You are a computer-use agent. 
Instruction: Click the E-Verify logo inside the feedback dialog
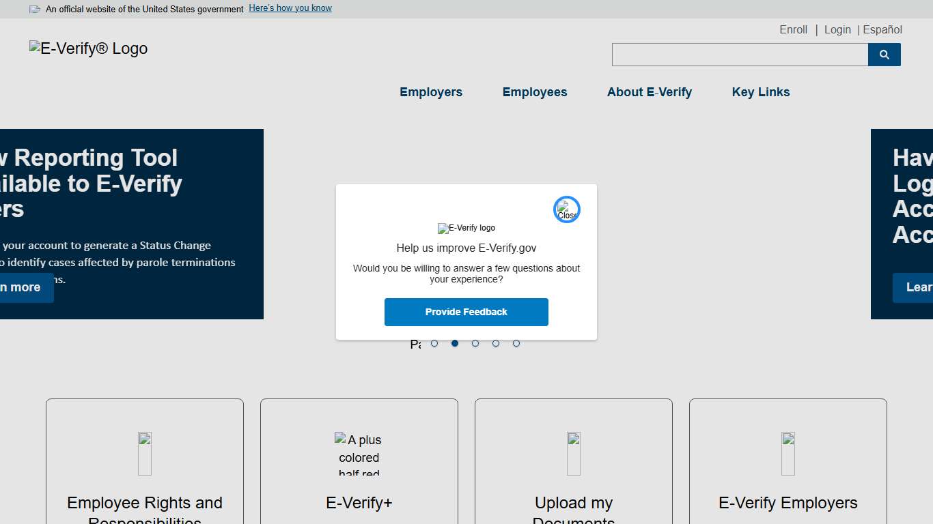click(x=466, y=228)
